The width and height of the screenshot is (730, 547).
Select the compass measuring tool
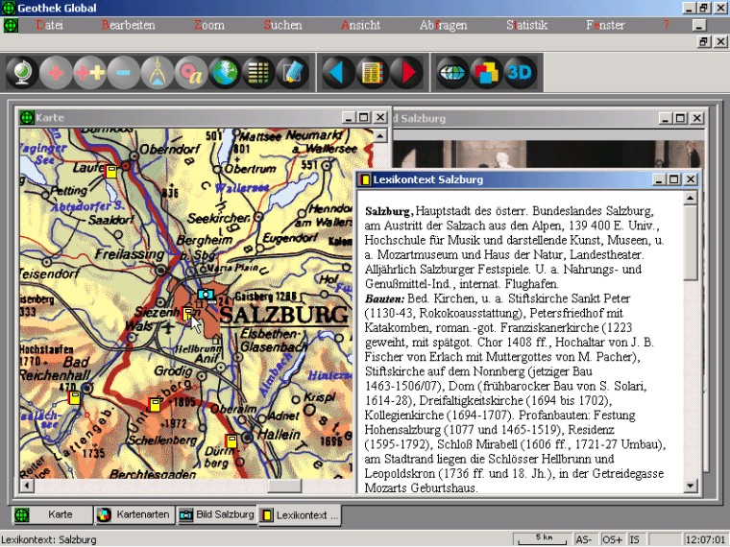(x=158, y=73)
